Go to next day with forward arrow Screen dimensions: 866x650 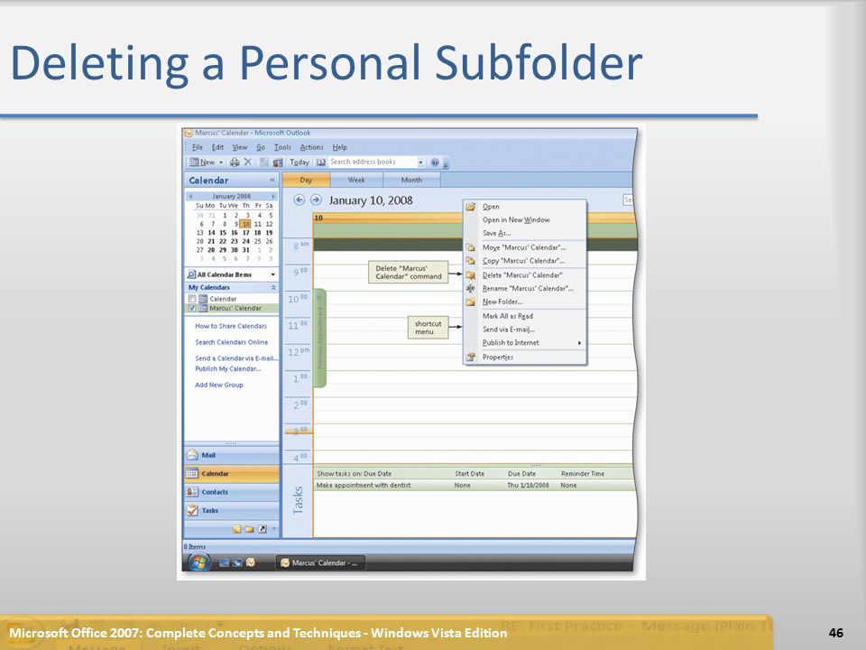coord(316,200)
